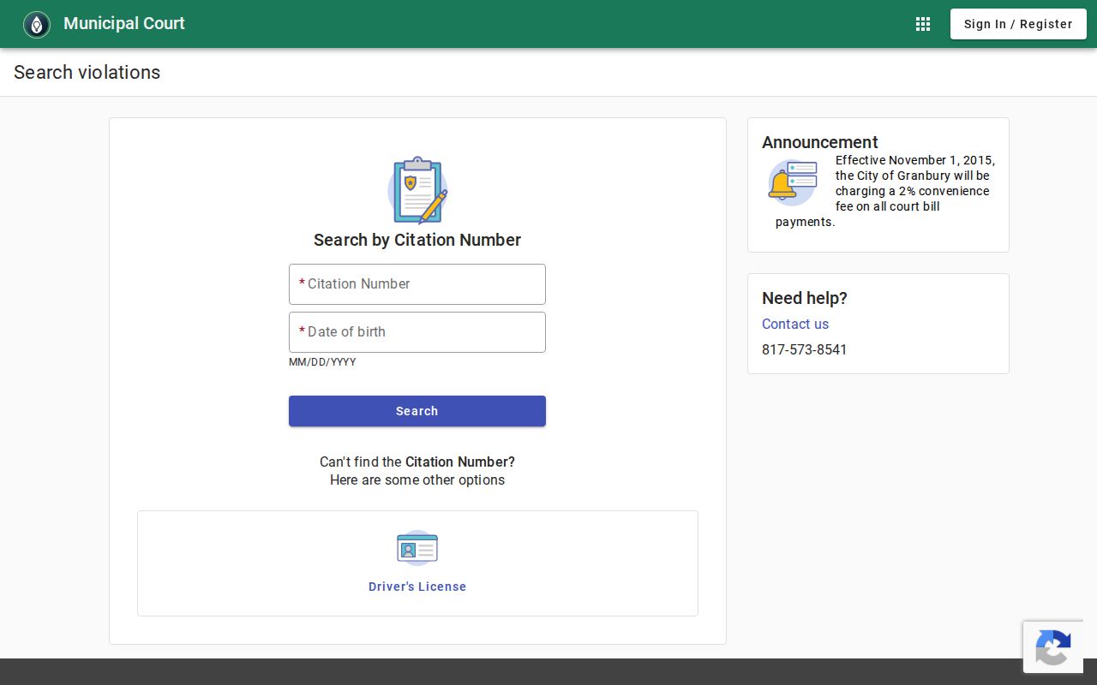Click the Search by Citation Number heading
1097x685 pixels.
[x=417, y=240]
